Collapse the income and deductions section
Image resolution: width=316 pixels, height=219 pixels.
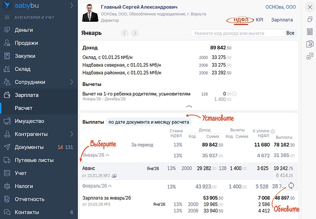point(189,106)
